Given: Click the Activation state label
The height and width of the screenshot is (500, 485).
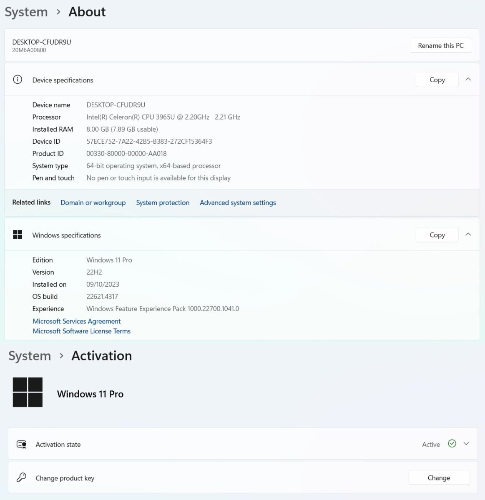Looking at the screenshot, I should coord(58,445).
